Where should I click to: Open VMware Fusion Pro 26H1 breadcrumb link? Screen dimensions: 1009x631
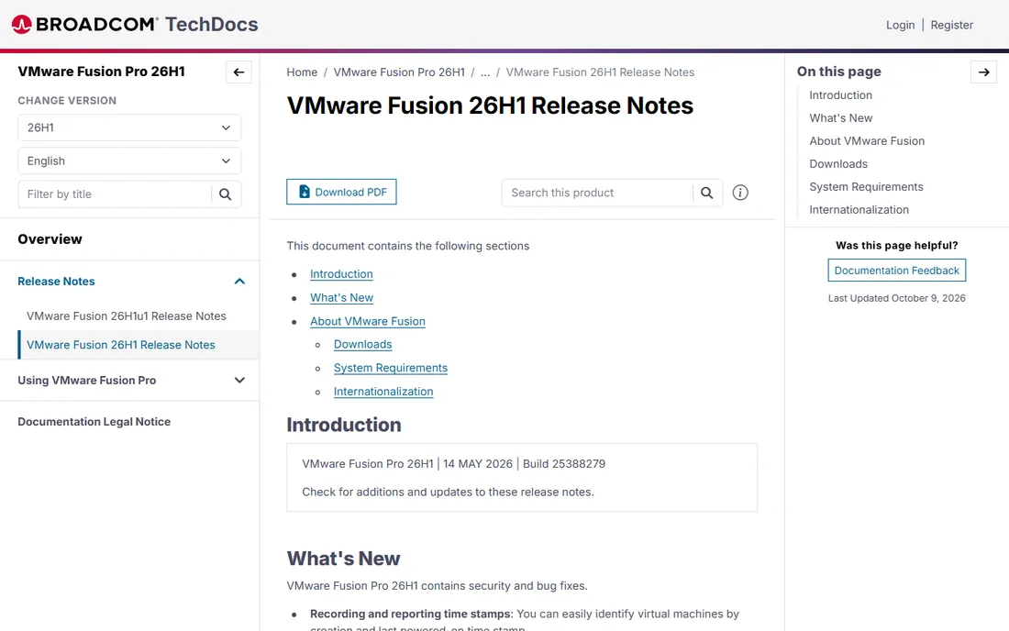(x=399, y=72)
